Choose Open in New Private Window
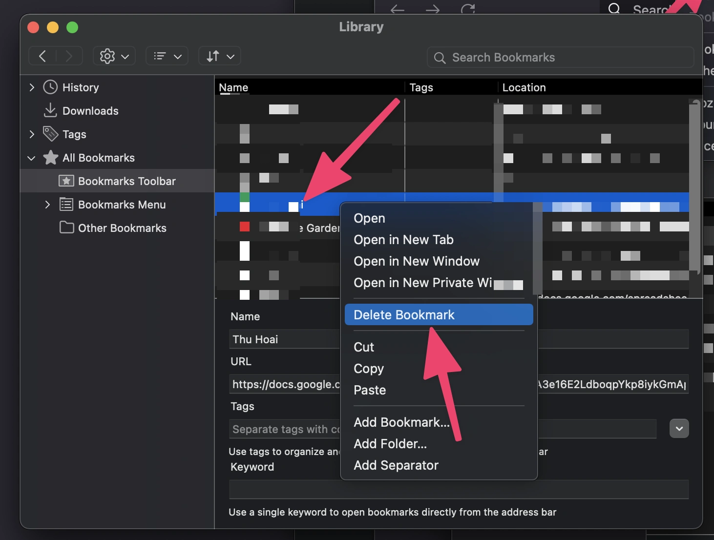The height and width of the screenshot is (540, 714). click(439, 283)
